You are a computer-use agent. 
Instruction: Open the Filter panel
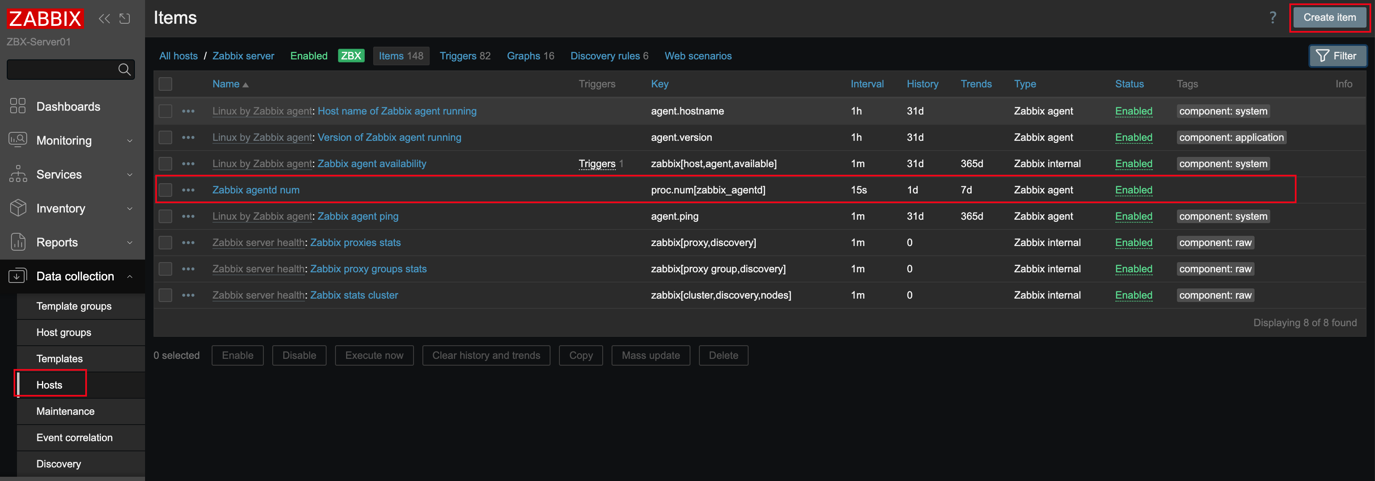pos(1337,56)
